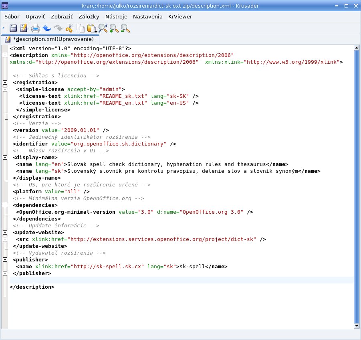361x340 pixels.
Task: Click the xml version declaration line
Action: pos(71,49)
